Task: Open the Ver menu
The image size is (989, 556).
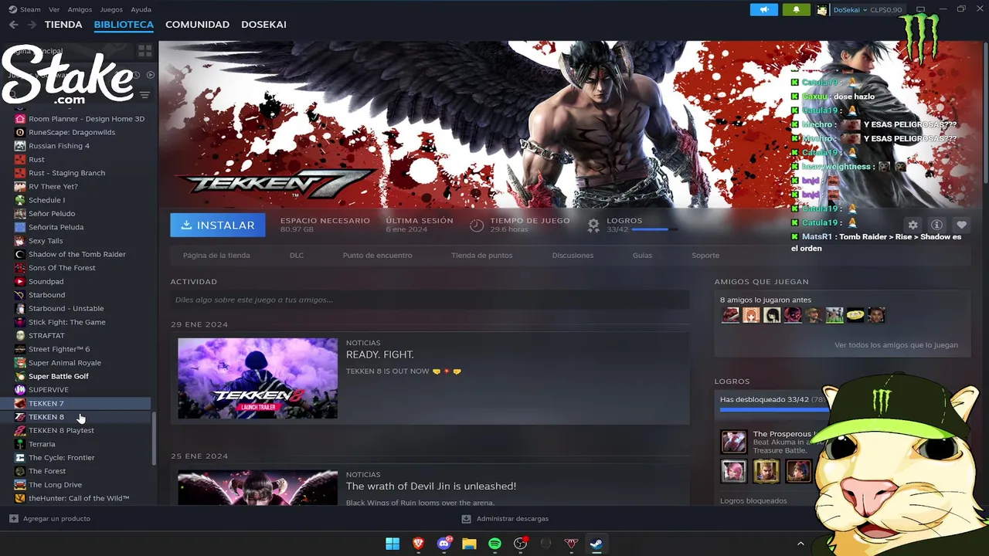Action: tap(54, 9)
